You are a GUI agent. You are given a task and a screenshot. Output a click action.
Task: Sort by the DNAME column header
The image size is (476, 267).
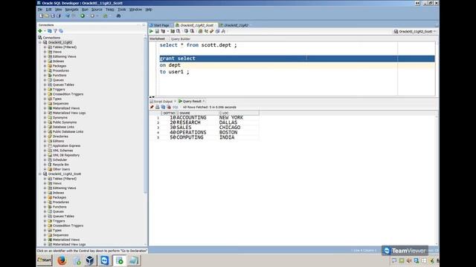click(197, 113)
